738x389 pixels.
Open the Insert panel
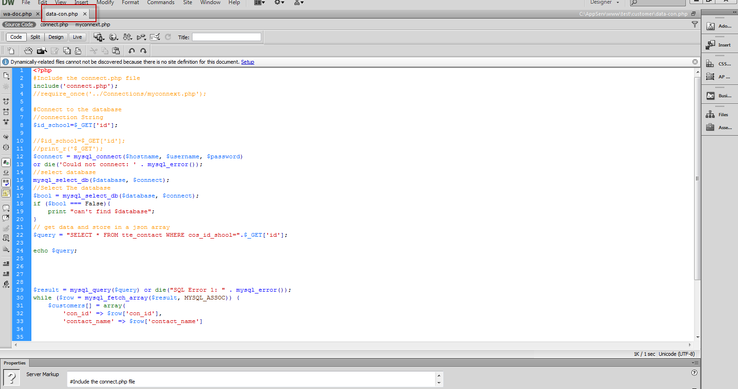click(x=719, y=45)
